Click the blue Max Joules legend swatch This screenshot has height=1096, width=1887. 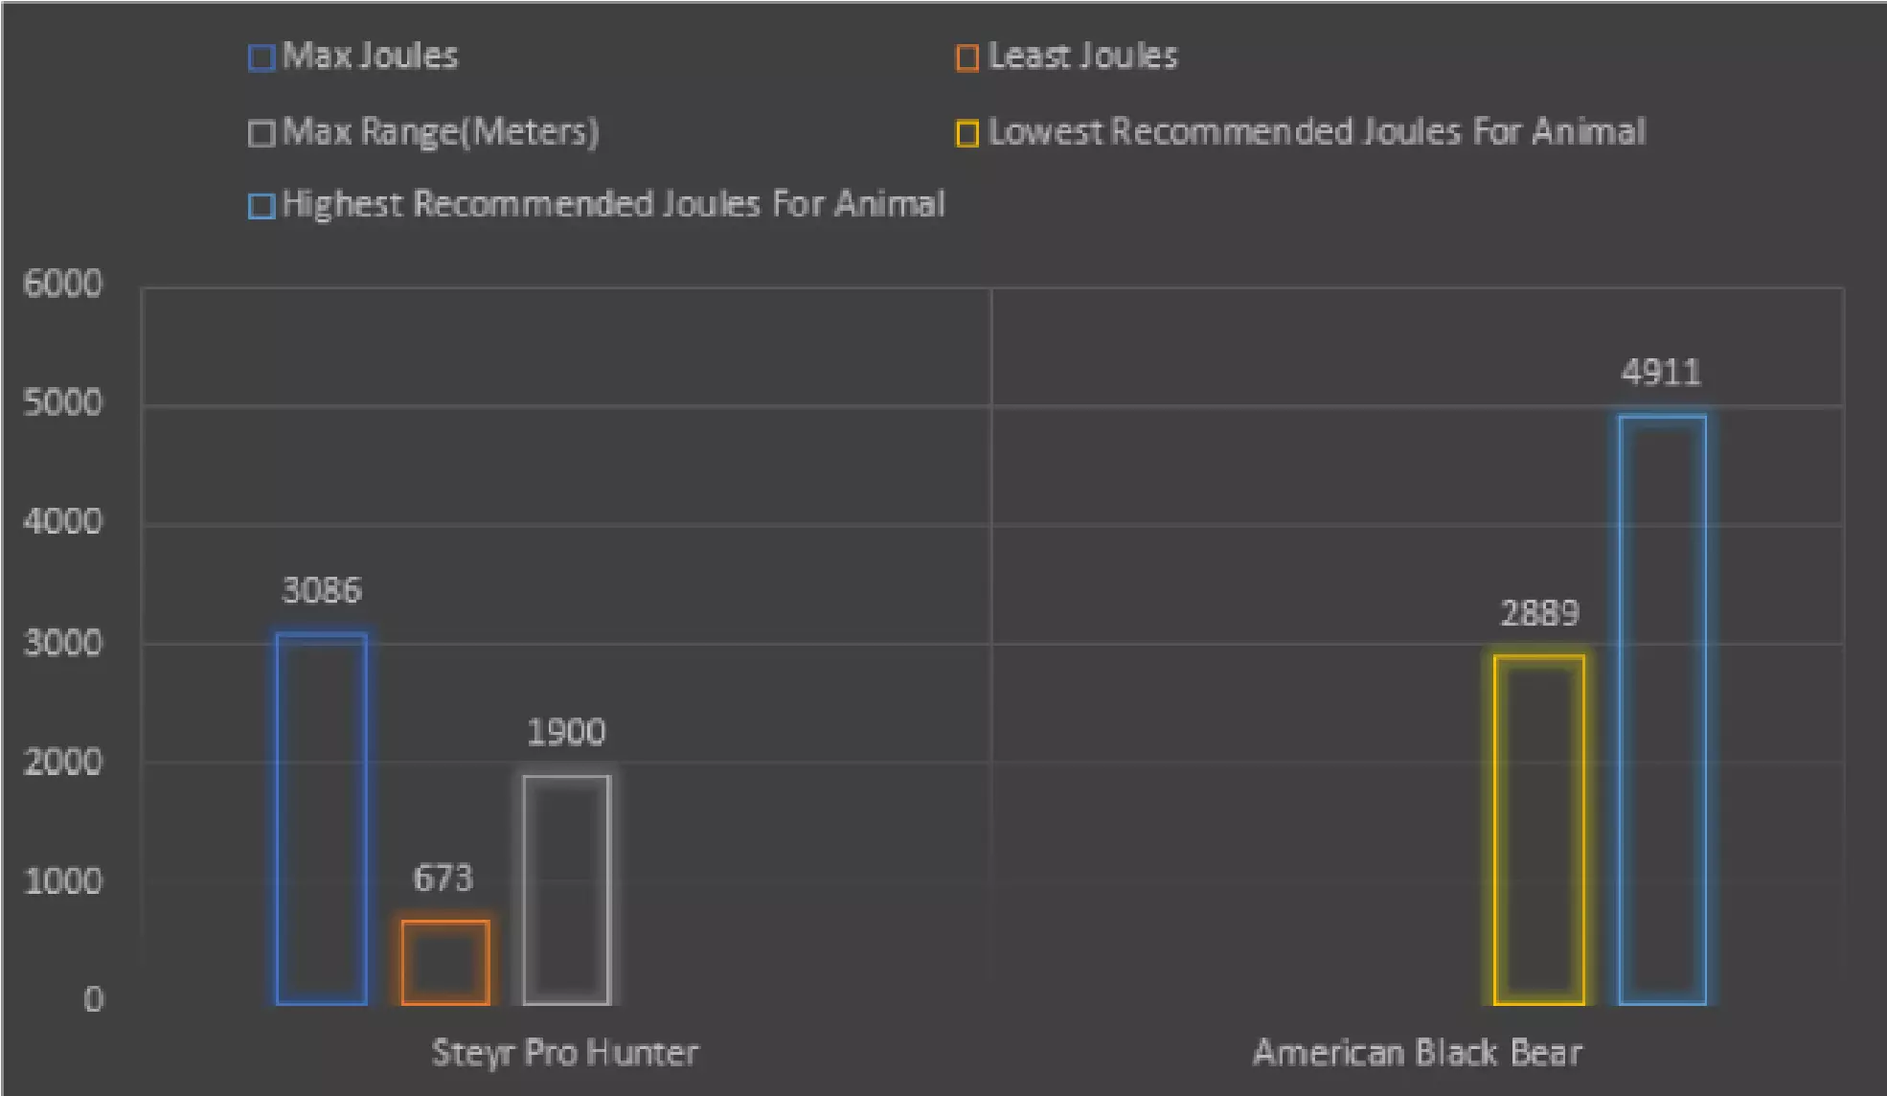click(x=261, y=58)
